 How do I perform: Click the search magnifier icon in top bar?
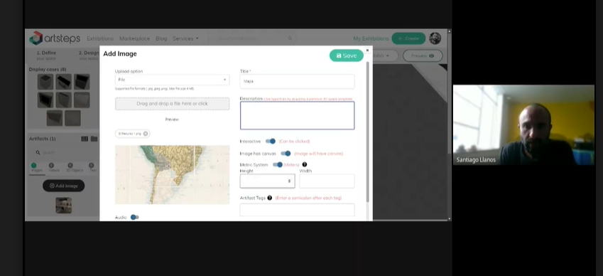290,38
